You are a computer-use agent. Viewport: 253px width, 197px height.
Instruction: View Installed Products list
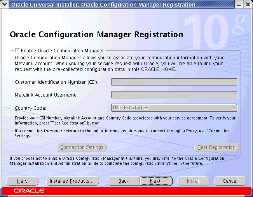(72, 181)
